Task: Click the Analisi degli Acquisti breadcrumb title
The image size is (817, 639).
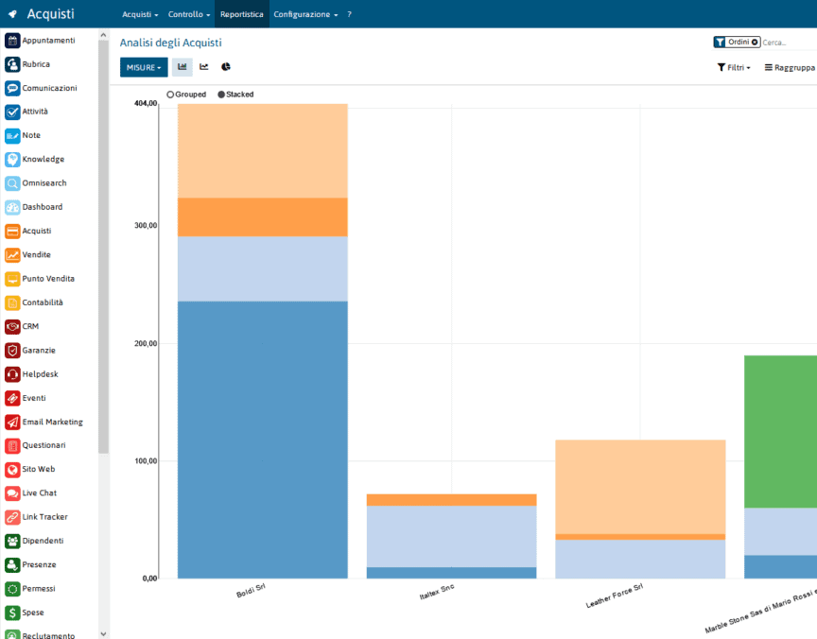Action: (171, 43)
